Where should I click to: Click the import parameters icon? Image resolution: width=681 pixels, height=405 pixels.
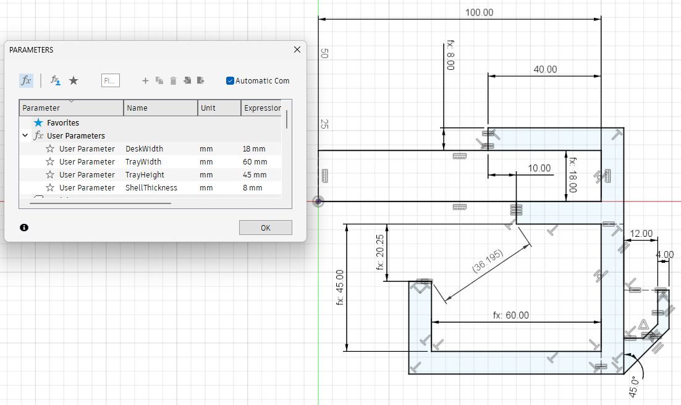[x=187, y=80]
